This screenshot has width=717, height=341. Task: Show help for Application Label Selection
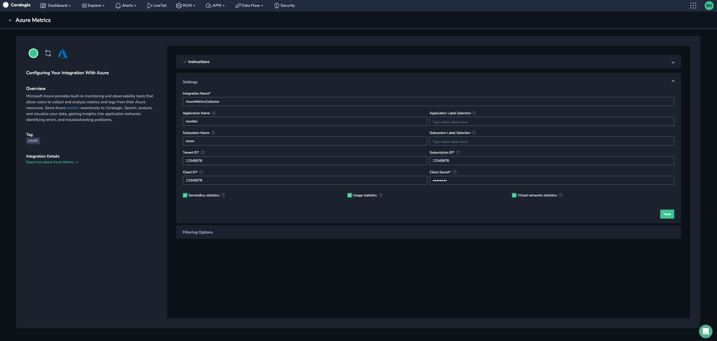coord(474,113)
